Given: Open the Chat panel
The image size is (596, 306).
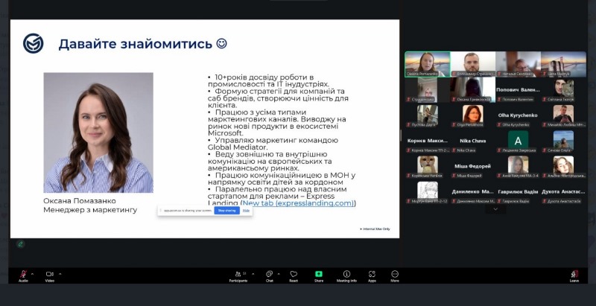Looking at the screenshot, I should 269,276.
